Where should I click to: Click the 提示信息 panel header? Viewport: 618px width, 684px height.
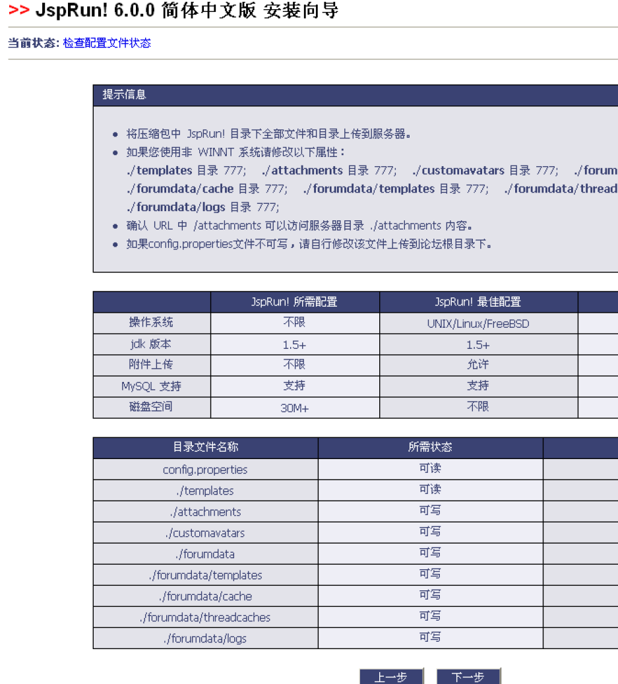click(124, 94)
